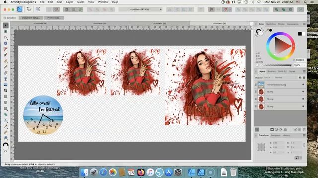Open the Select menu
The image size is (318, 178).
[80, 2]
